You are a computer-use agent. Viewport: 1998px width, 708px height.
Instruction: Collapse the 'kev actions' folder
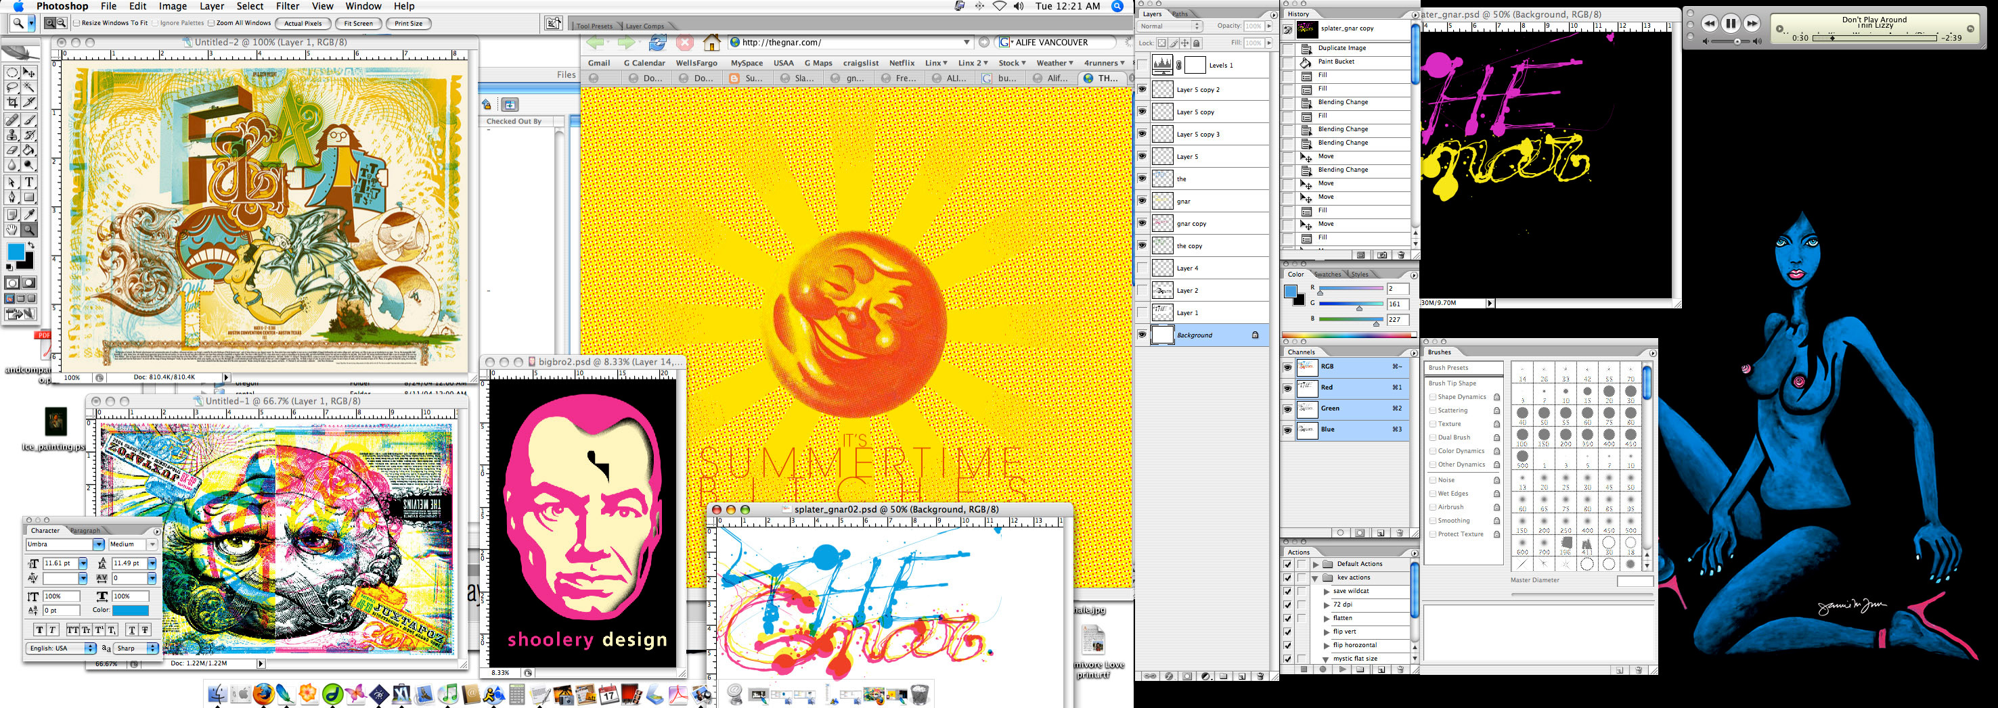pos(1316,578)
